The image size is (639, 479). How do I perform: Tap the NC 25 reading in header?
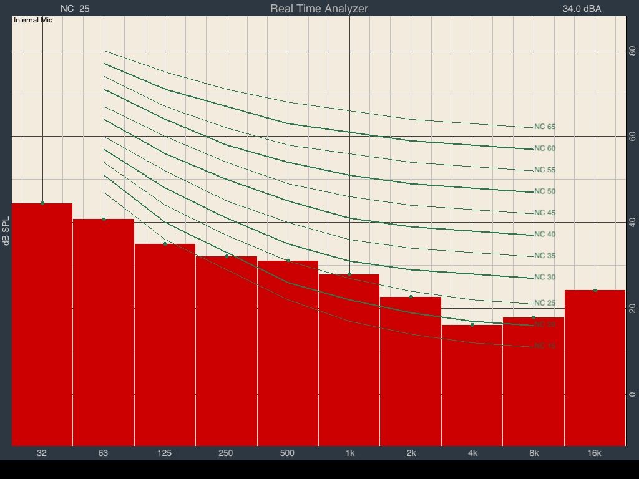(75, 9)
